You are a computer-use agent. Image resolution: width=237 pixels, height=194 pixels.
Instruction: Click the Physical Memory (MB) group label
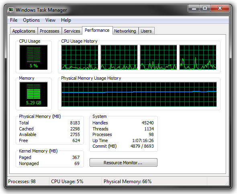click(40, 116)
